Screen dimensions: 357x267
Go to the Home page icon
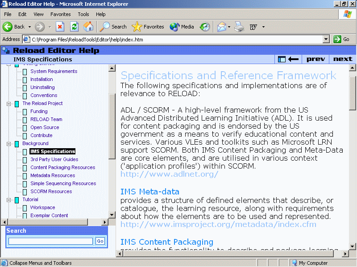pyautogui.click(x=88, y=27)
